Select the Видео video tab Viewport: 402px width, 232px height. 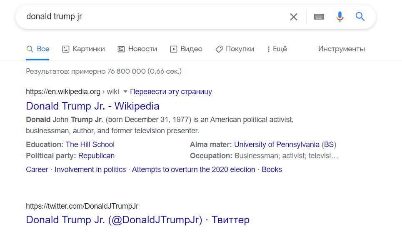(186, 49)
